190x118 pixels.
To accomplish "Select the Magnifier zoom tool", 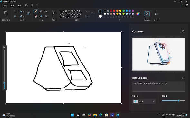I will pyautogui.click(x=46, y=16).
